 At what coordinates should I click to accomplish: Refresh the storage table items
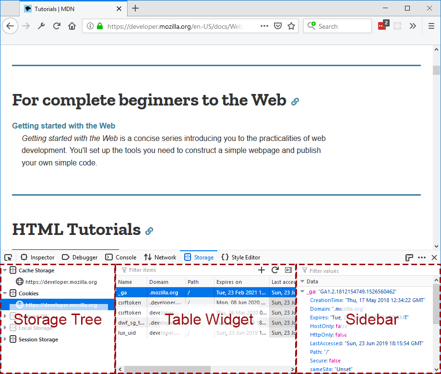coord(275,270)
